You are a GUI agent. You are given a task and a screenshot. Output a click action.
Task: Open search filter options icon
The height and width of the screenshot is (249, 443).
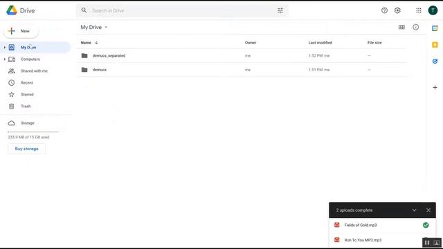click(x=280, y=10)
